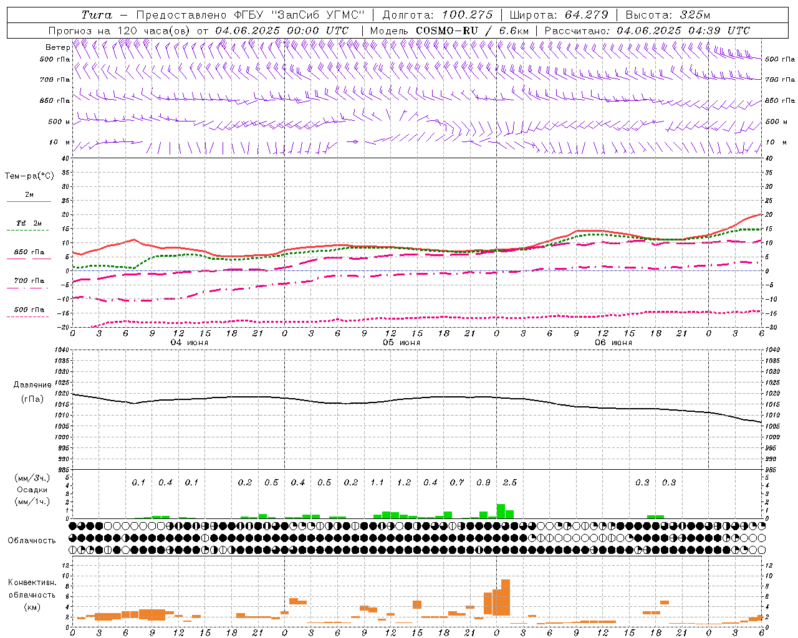Click the calm-wind circle in the 10 м row

pyautogui.click(x=355, y=142)
